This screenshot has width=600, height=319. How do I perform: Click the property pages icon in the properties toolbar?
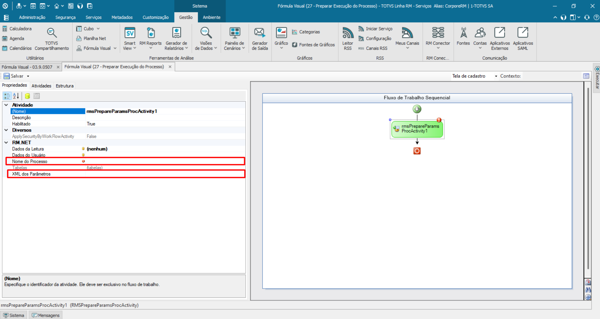[36, 96]
